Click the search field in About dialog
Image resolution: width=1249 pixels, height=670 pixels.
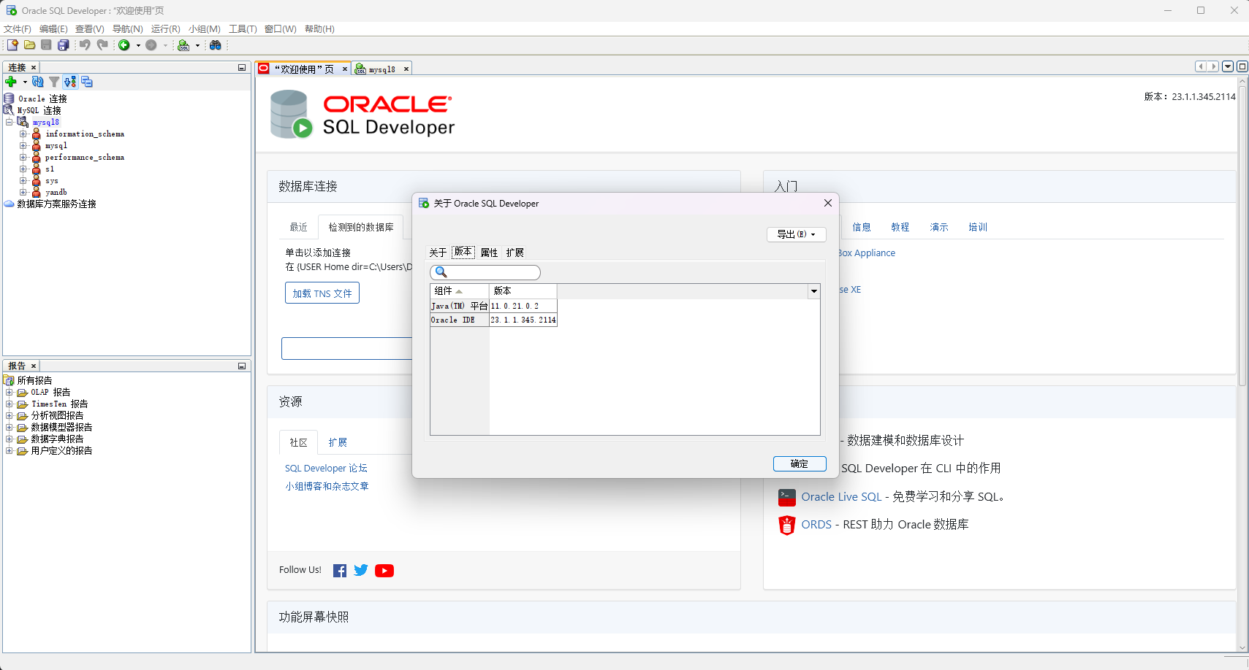tap(485, 272)
